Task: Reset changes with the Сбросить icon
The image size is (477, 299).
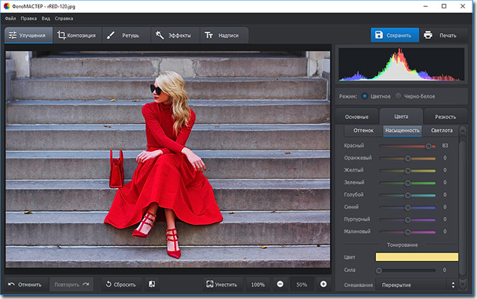Action: tap(108, 284)
